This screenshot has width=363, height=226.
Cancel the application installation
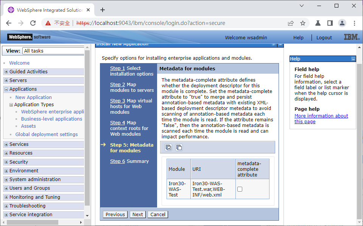158,214
